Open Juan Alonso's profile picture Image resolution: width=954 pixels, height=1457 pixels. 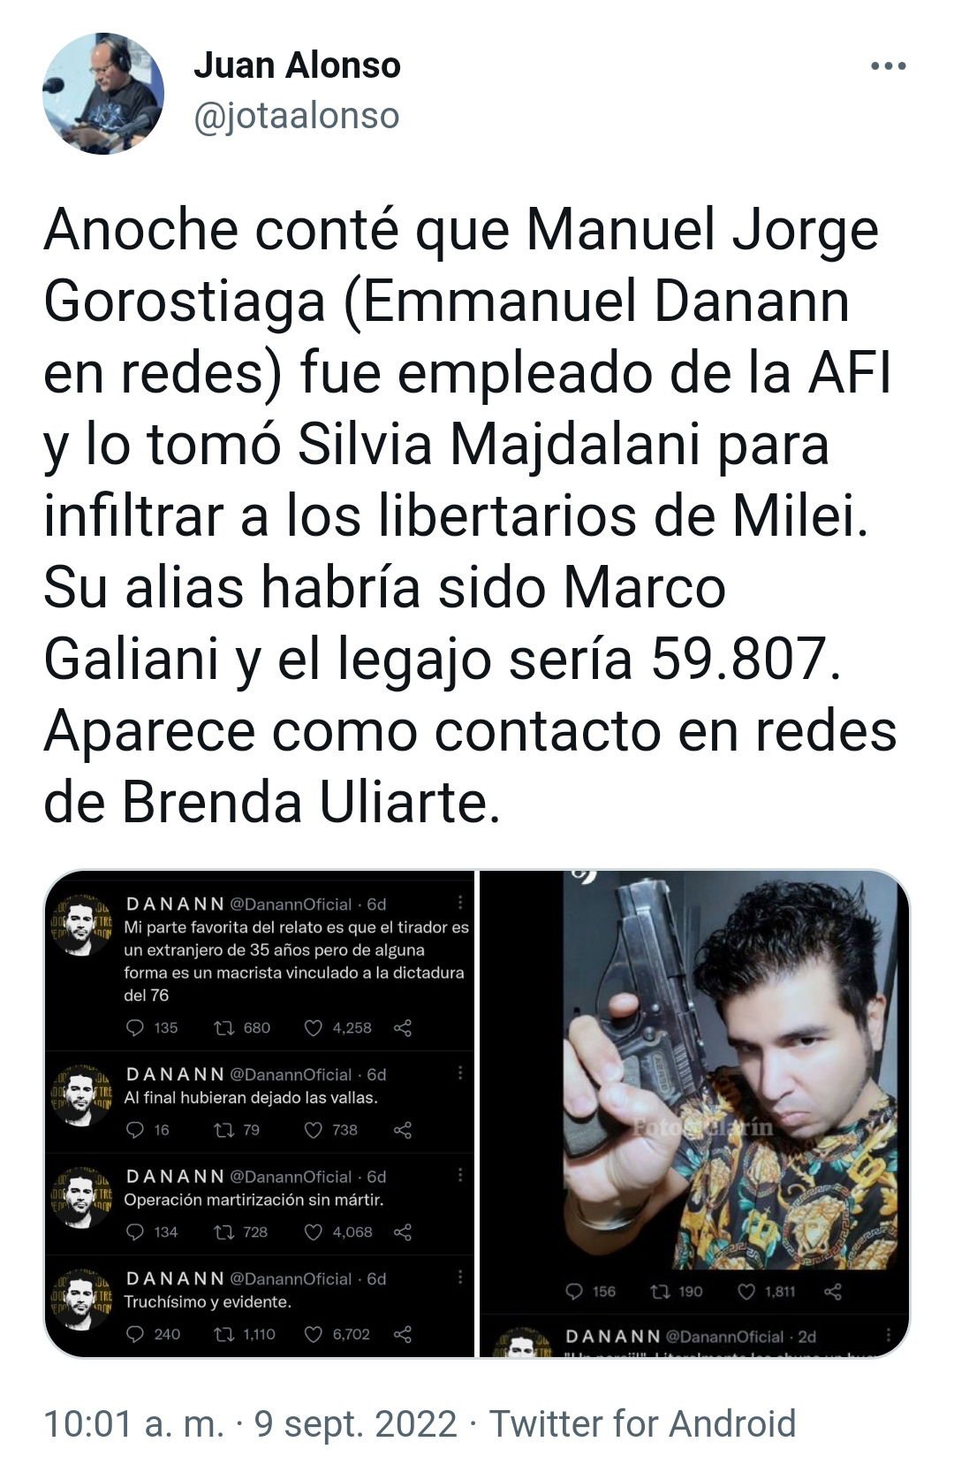pyautogui.click(x=103, y=94)
